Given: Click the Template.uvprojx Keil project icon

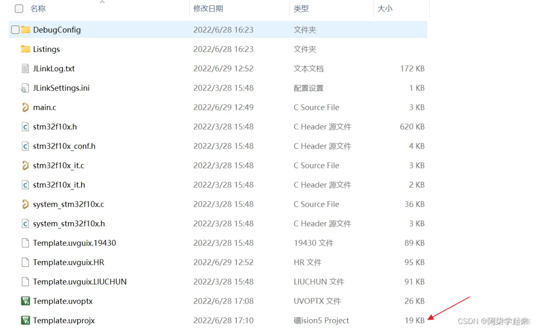Looking at the screenshot, I should pos(25,320).
